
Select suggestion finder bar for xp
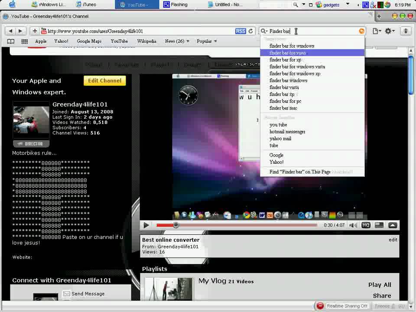[312, 60]
